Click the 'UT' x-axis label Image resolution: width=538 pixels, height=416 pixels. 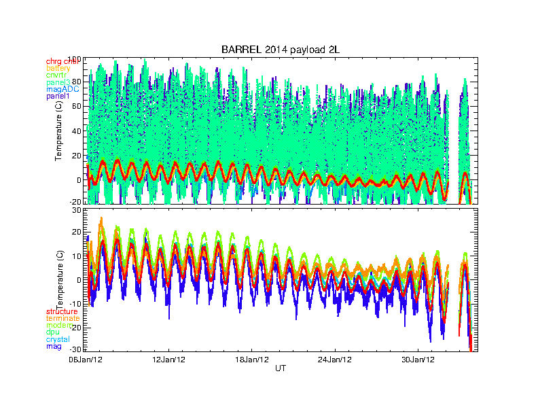tap(281, 368)
